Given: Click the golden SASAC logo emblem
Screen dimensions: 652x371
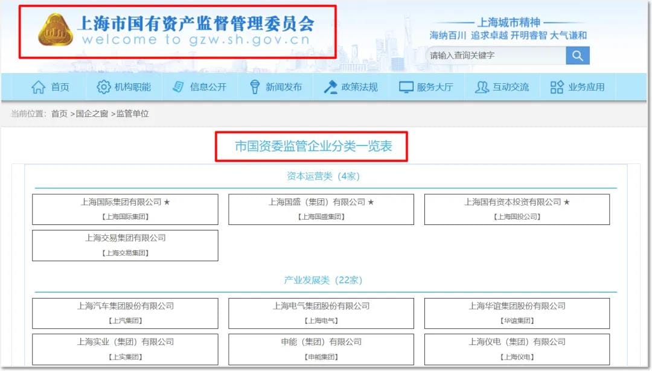Looking at the screenshot, I should tap(56, 30).
